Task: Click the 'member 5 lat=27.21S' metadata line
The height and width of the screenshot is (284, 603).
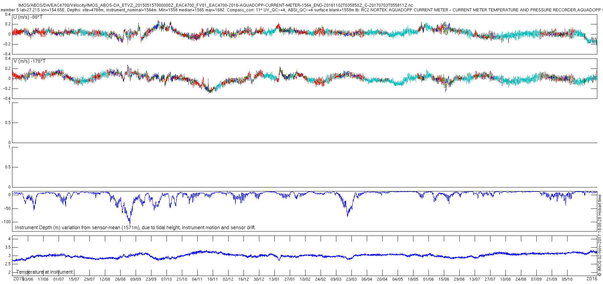Action: click(x=301, y=10)
